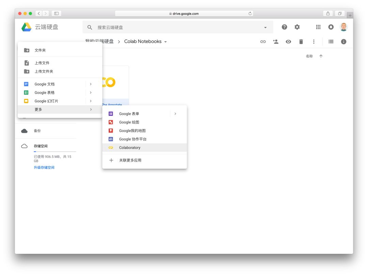Open a new Safari tab
Screen dimensions: 368x275
point(350,15)
